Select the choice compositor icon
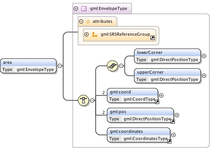The width and height of the screenshot is (210, 148). [x=84, y=100]
